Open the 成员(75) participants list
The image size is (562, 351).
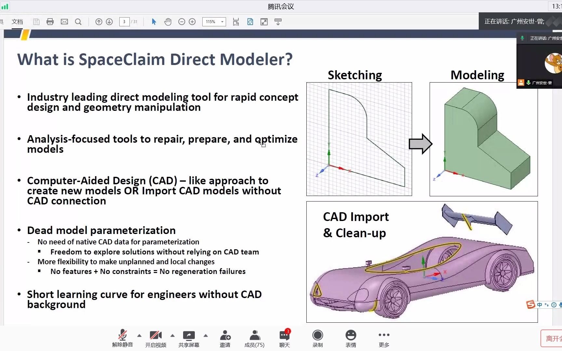254,338
